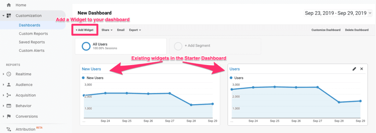Screen dimensions: 376x133
Task: Click the Home house icon
Action: tap(9, 5)
